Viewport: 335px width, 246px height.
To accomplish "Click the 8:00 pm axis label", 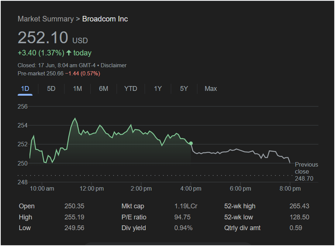I will [x=290, y=189].
